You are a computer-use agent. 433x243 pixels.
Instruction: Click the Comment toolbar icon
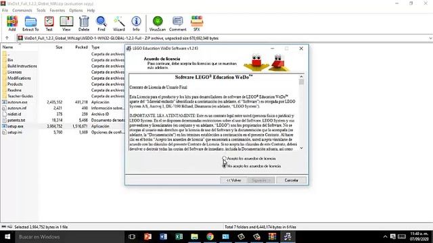click(177, 24)
